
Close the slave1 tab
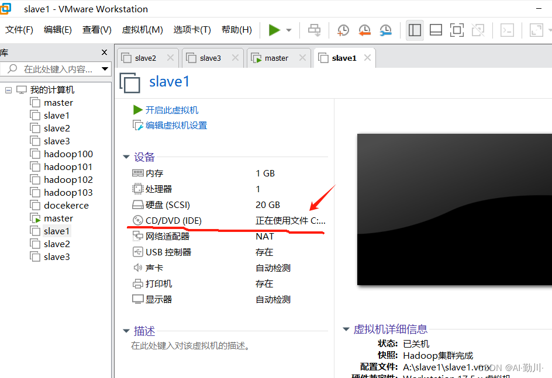tap(367, 58)
